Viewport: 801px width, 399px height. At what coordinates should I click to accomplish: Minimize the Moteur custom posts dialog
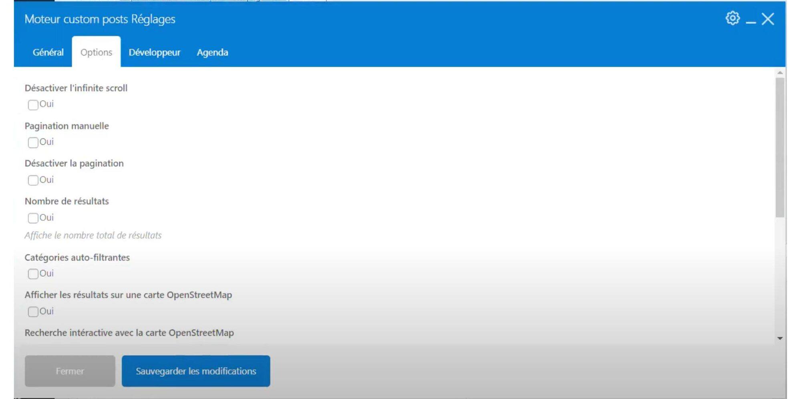751,20
